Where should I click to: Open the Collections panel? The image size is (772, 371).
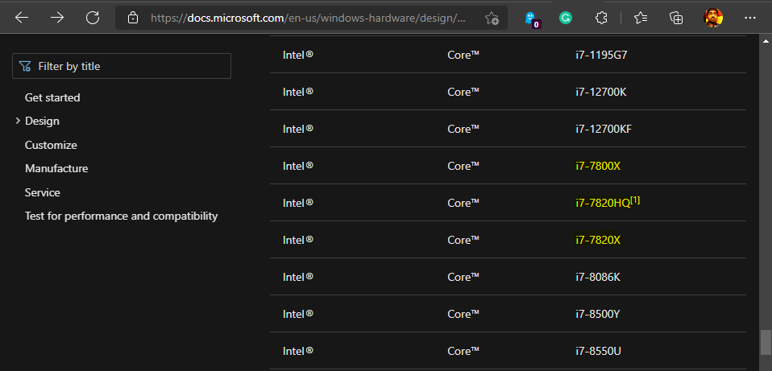(676, 19)
